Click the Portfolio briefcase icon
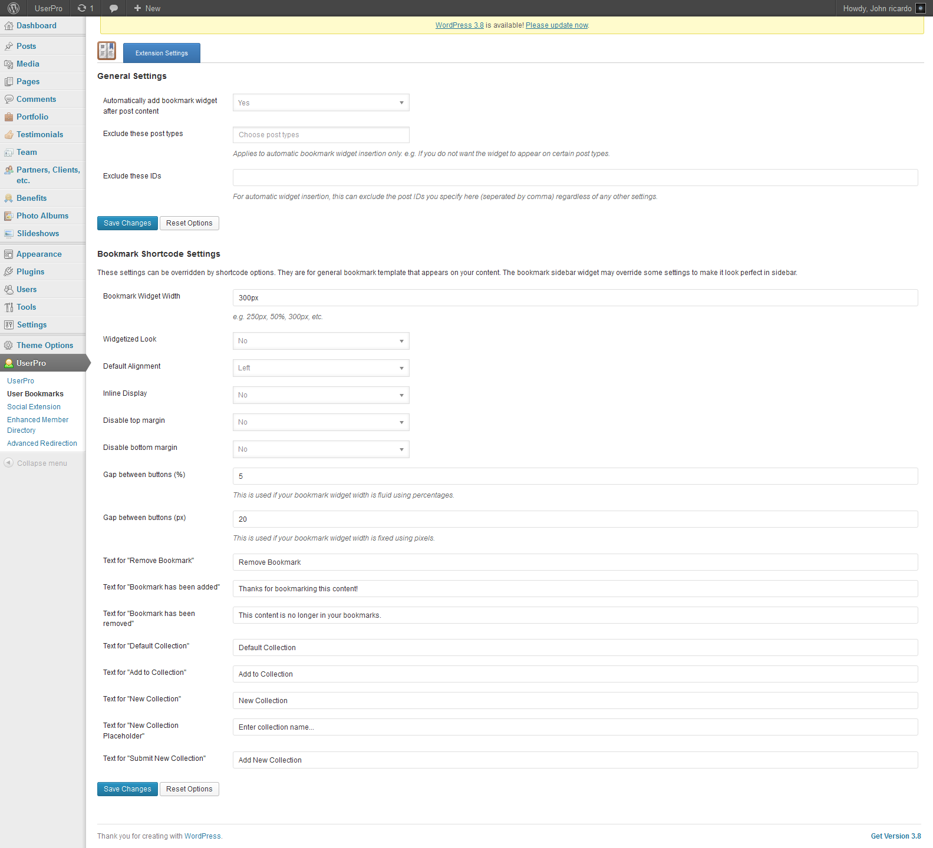 coord(9,117)
